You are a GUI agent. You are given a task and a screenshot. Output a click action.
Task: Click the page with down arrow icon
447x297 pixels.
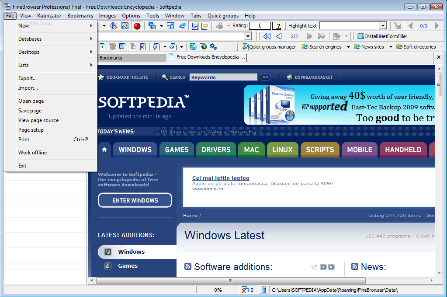(x=173, y=47)
